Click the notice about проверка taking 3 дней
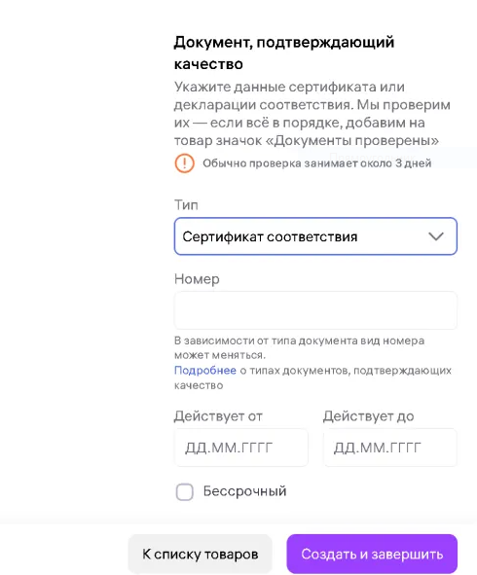 [x=317, y=163]
